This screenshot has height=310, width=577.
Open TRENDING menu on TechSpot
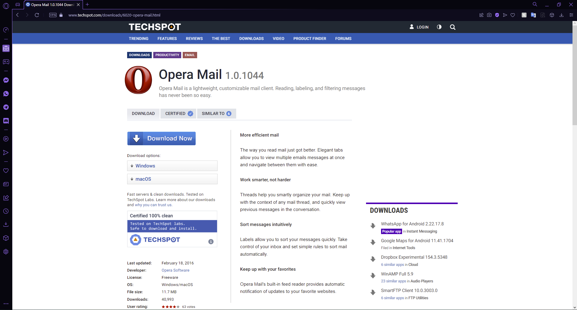pos(139,39)
